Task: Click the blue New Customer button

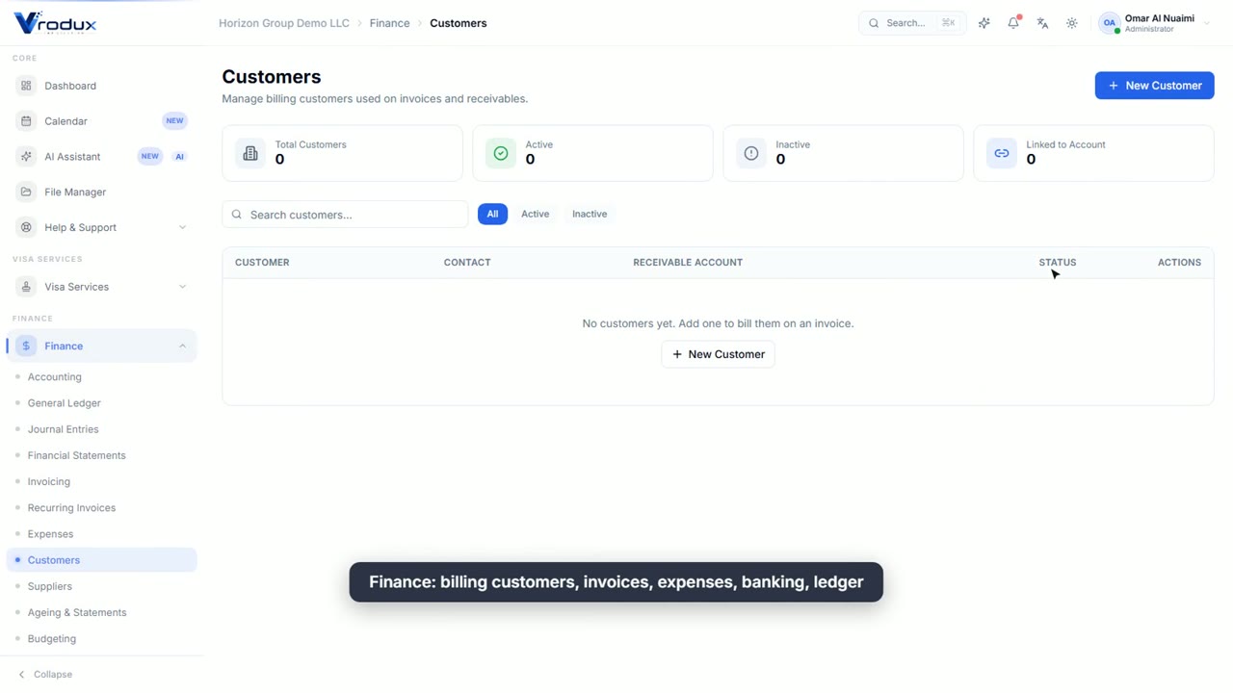Action: 1154,86
